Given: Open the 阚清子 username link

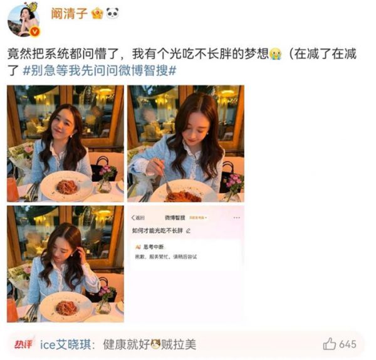Looking at the screenshot, I should pyautogui.click(x=69, y=13).
